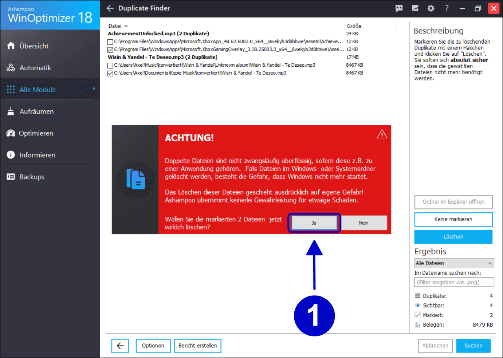Click the 24 KB size value
This screenshot has height=358, width=503.
[352, 34]
